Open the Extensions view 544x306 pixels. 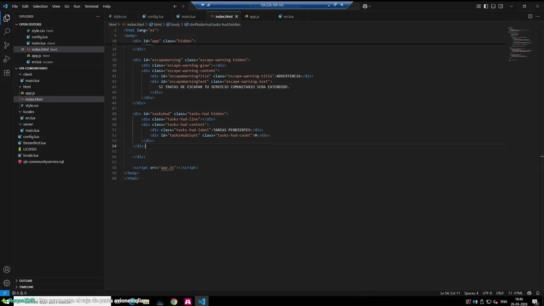[x=7, y=73]
